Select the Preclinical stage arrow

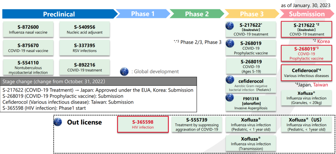(60, 14)
